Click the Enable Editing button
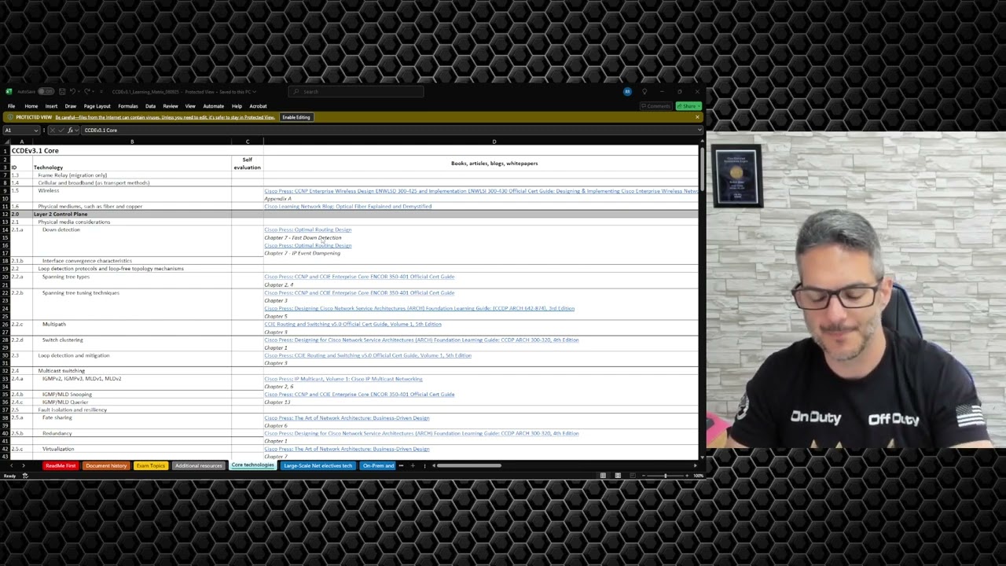Image resolution: width=1006 pixels, height=566 pixels. (x=296, y=117)
